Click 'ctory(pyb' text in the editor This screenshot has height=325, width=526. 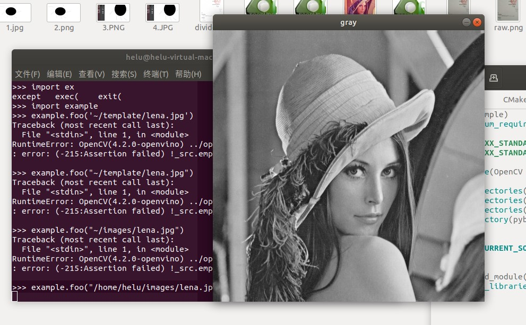point(505,220)
